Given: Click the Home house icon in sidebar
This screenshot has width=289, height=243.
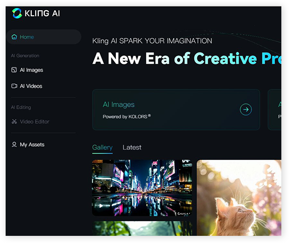Looking at the screenshot, I should point(14,37).
